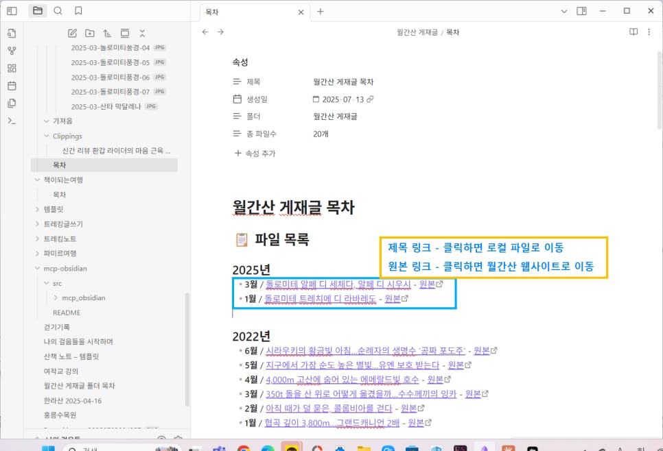This screenshot has height=451, width=663.
Task: Open 협곡 깊이 3,800m 그랜드캐니언 link
Action: 332,423
